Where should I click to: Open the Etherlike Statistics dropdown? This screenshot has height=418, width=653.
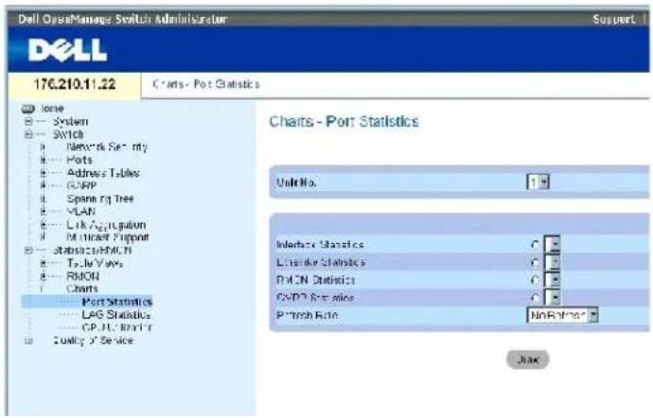[x=553, y=263]
